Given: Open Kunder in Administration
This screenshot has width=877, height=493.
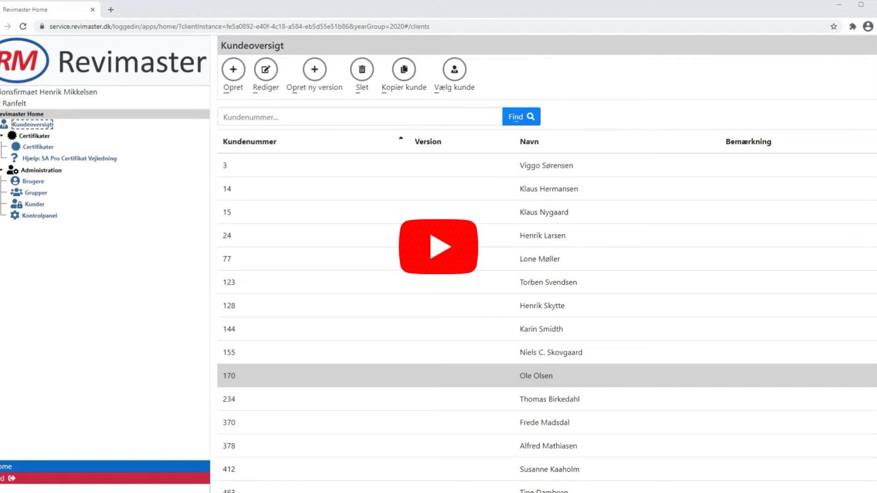Looking at the screenshot, I should (x=35, y=204).
